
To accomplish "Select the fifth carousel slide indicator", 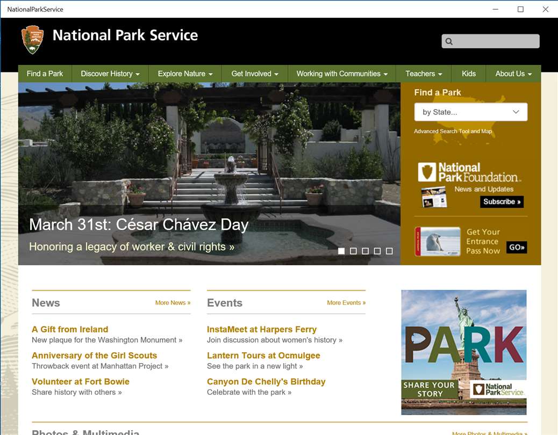I will (389, 251).
